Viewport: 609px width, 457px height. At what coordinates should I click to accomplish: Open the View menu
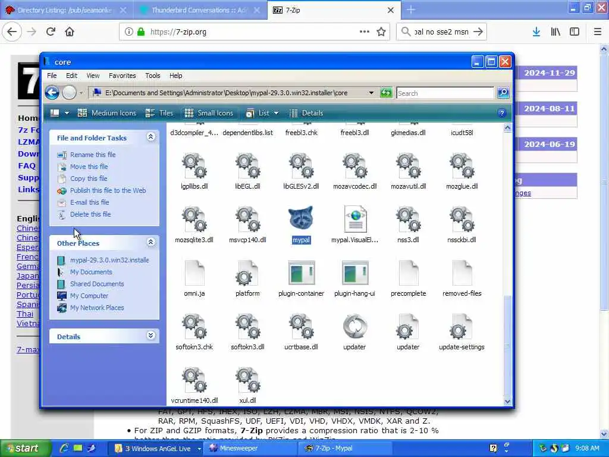(93, 76)
